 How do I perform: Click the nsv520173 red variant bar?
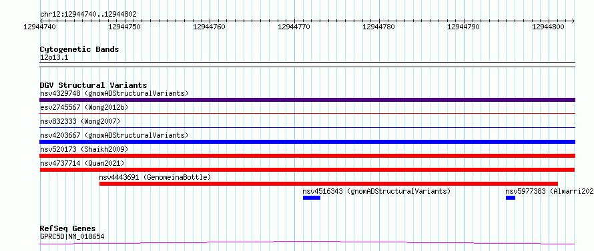(x=307, y=156)
